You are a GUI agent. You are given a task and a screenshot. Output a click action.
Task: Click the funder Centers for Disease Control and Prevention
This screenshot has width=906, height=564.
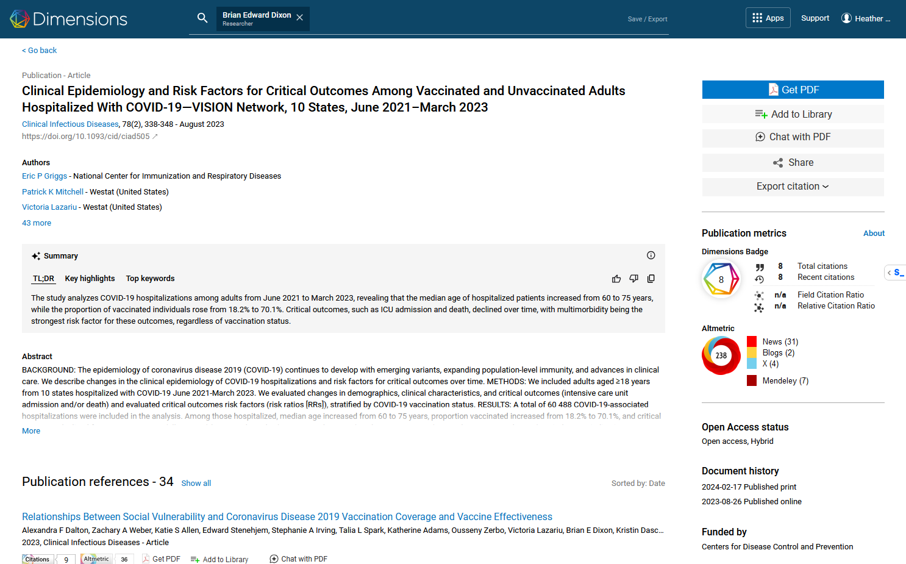(x=777, y=547)
